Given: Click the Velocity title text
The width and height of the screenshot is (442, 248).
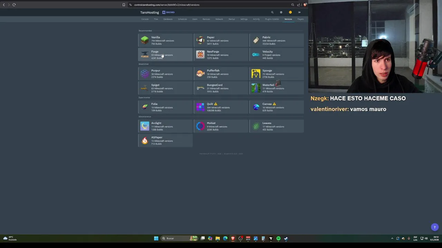Looking at the screenshot, I should (268, 52).
